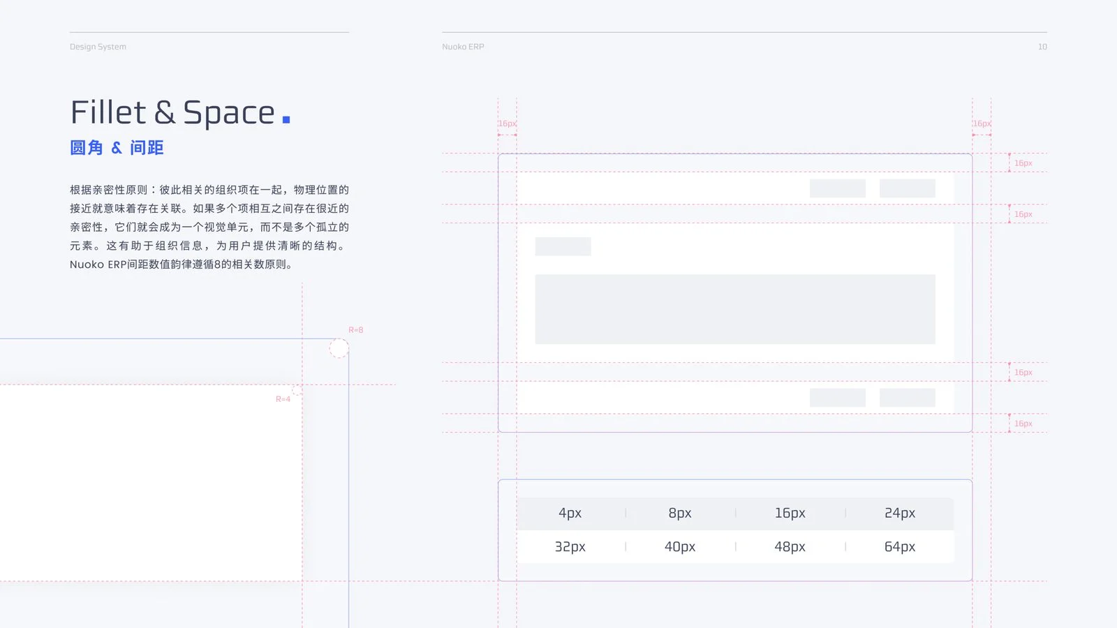Click the Fillet & Space heading
This screenshot has width=1117, height=628.
point(173,112)
